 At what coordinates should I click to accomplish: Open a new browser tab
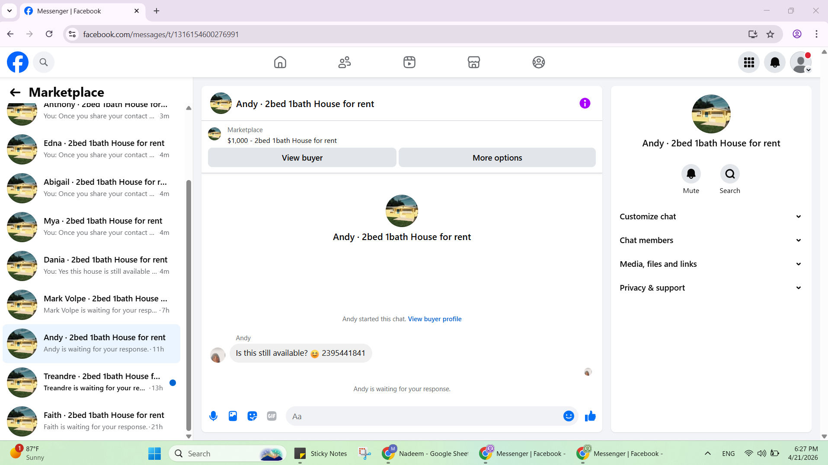(157, 11)
